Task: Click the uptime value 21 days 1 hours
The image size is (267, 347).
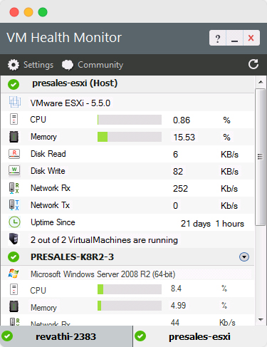Action: [212, 224]
